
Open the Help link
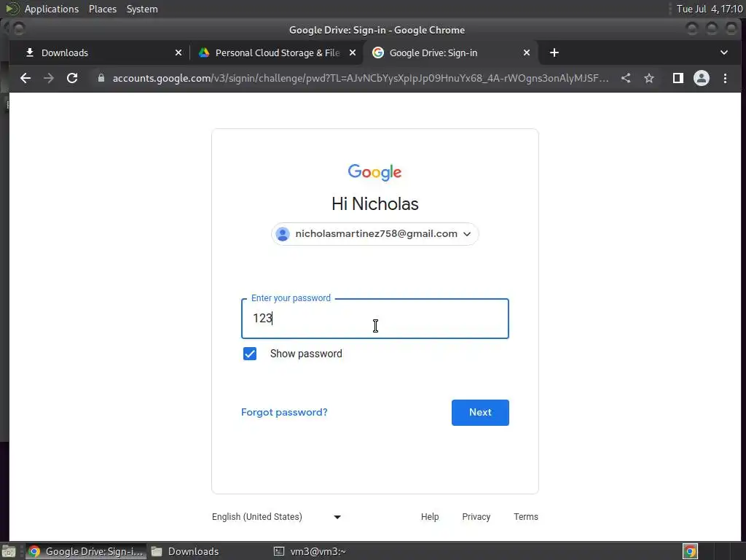pos(430,517)
